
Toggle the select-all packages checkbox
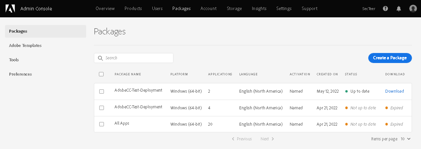click(x=101, y=74)
